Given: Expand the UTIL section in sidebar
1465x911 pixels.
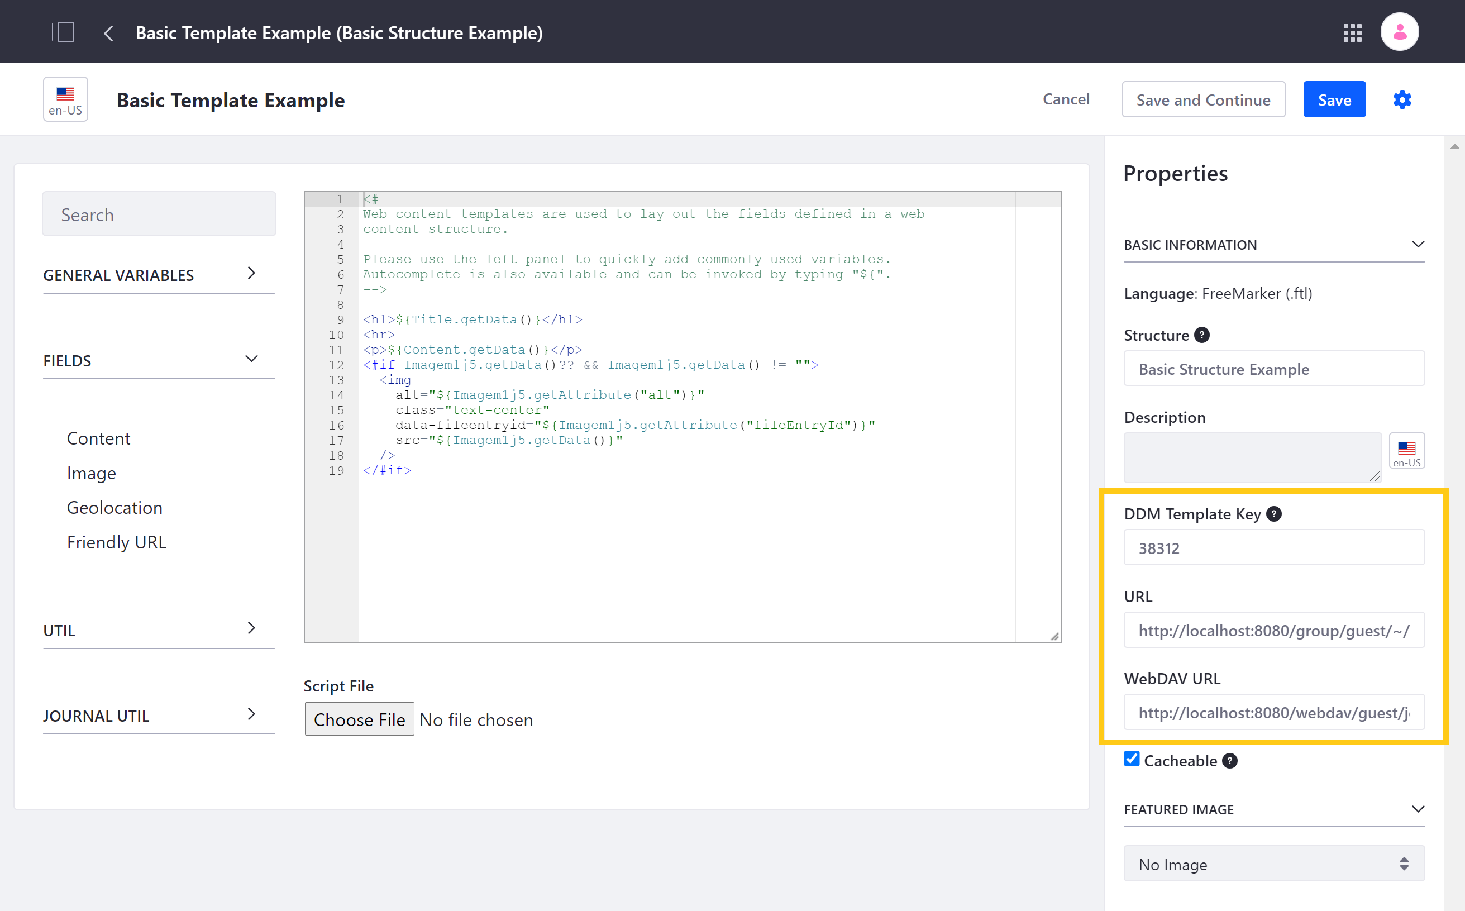Looking at the screenshot, I should (150, 629).
